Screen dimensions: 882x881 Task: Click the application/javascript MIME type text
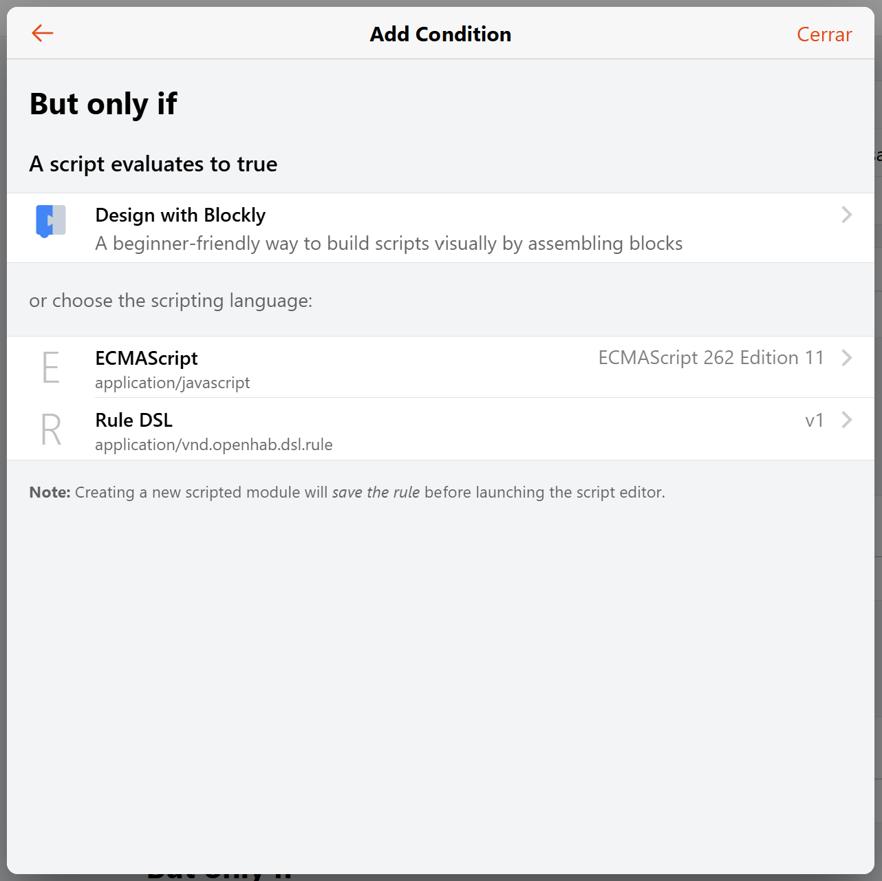(173, 383)
